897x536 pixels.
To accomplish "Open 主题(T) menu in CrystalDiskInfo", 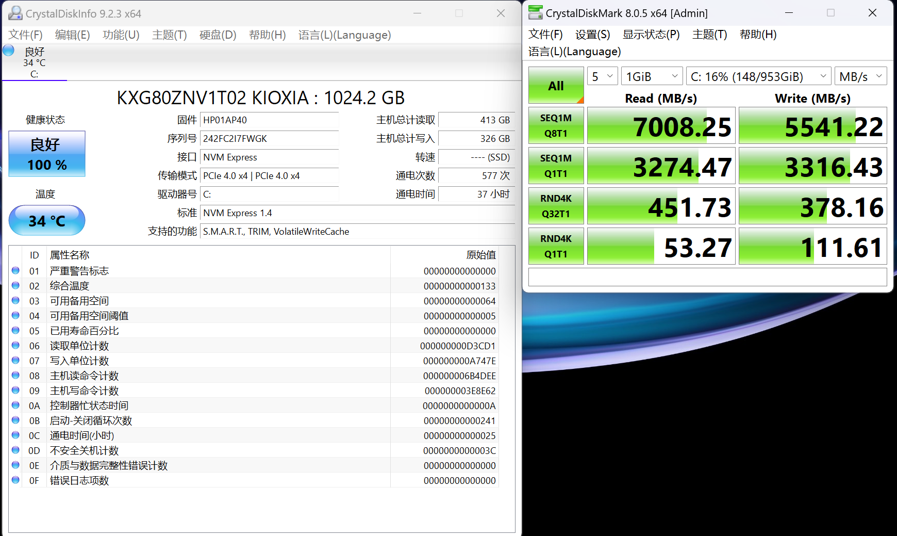I will pos(170,35).
